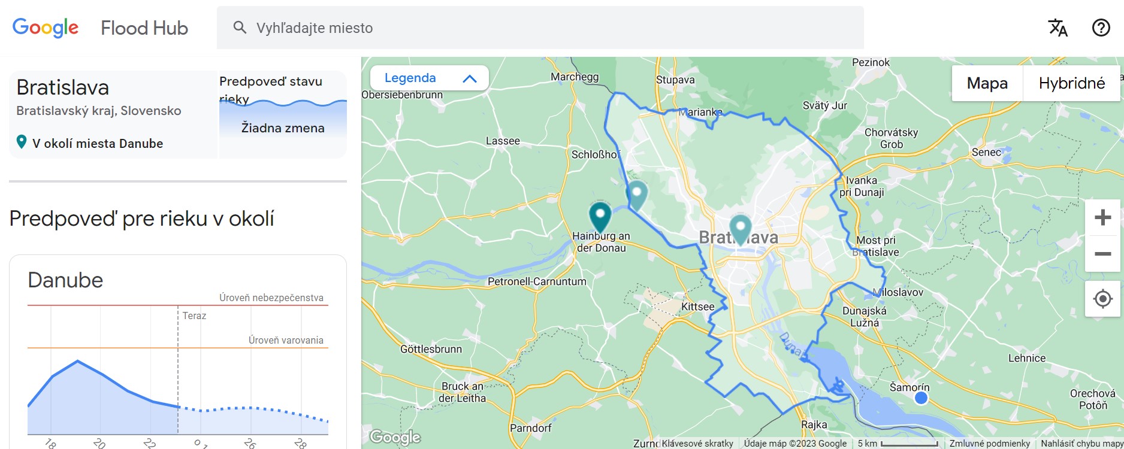The height and width of the screenshot is (449, 1124).
Task: Click 'Rajka' map label
Action: click(814, 425)
